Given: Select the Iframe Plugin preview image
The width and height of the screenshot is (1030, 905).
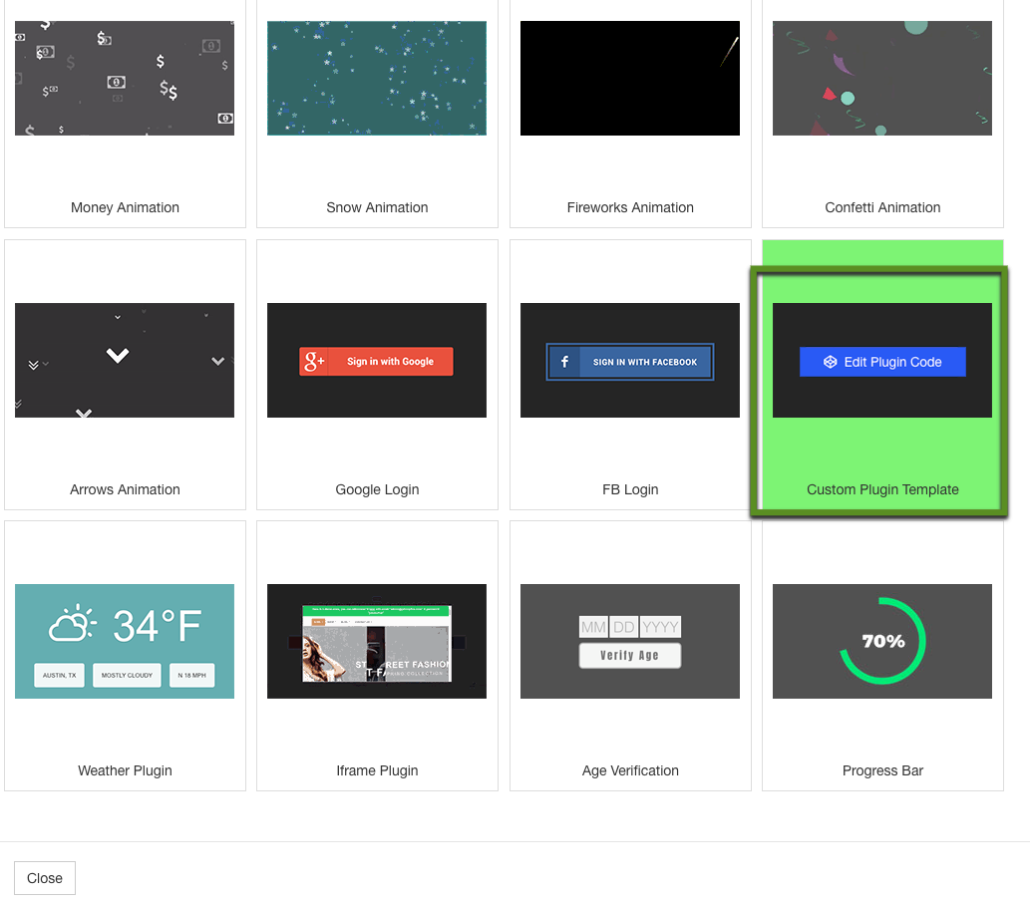Looking at the screenshot, I should (377, 642).
